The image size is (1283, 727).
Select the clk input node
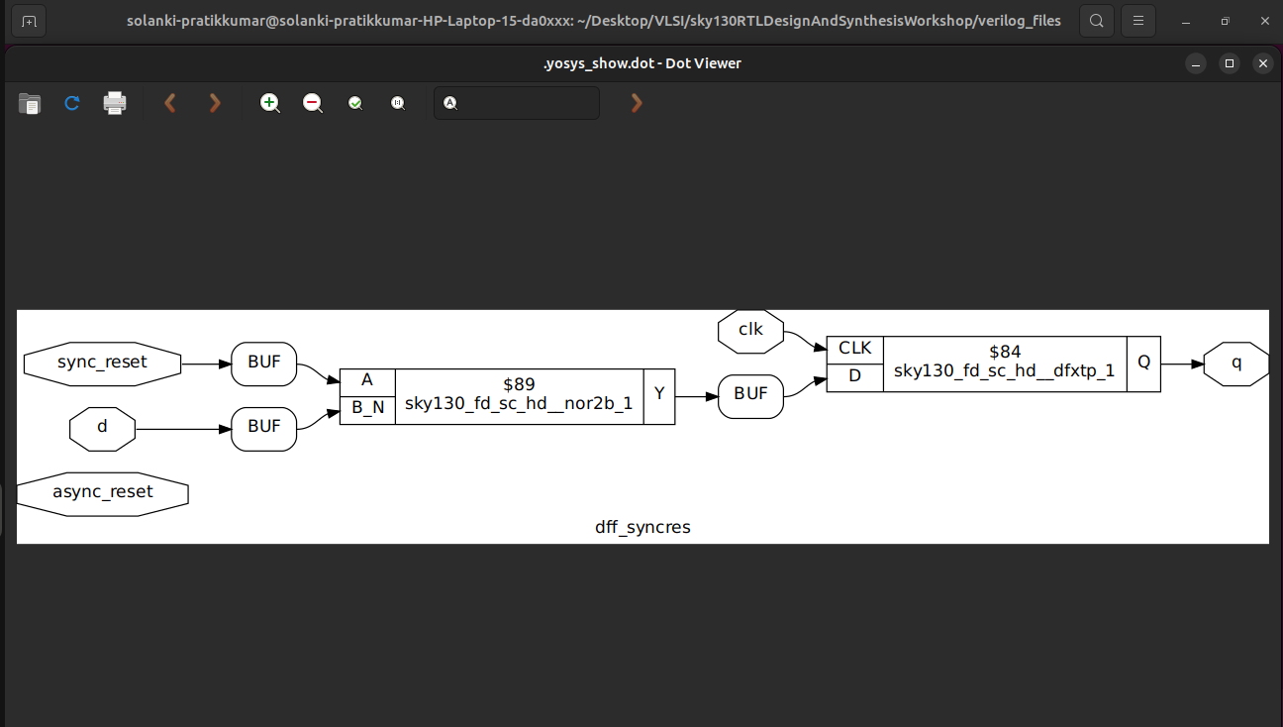(x=749, y=331)
